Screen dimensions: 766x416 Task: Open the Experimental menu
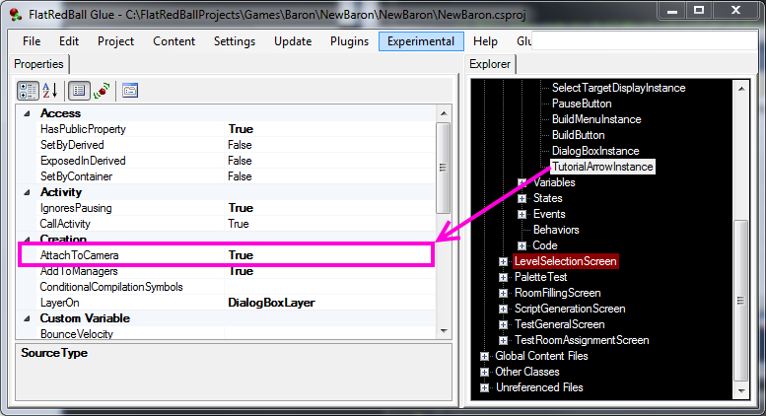(421, 41)
